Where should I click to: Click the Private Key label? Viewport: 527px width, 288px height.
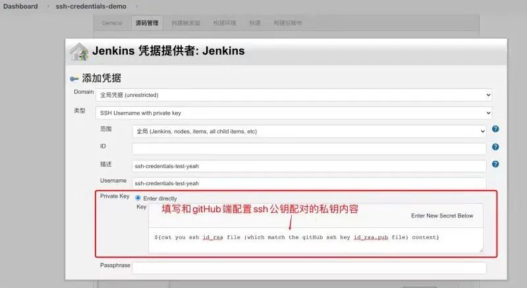(115, 196)
